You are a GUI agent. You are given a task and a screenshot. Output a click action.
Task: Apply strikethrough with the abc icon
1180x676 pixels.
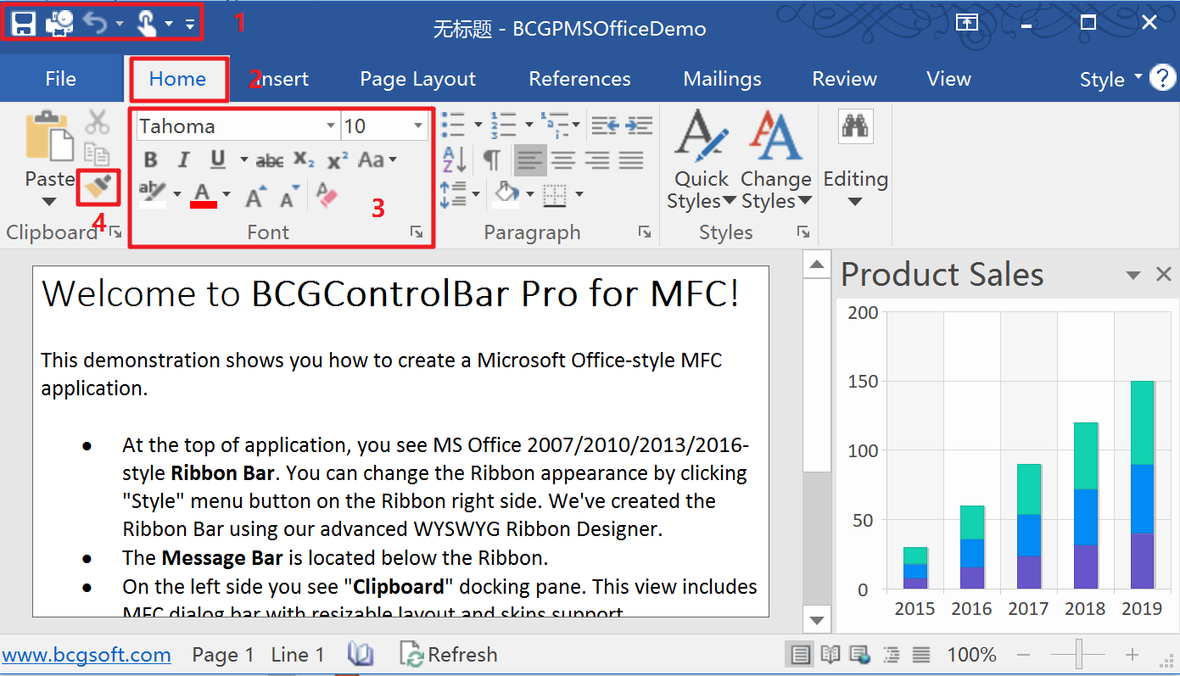point(270,159)
